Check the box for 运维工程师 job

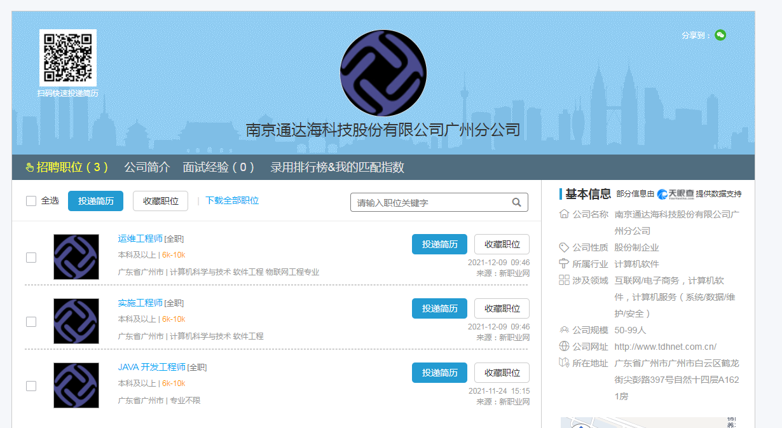[31, 258]
